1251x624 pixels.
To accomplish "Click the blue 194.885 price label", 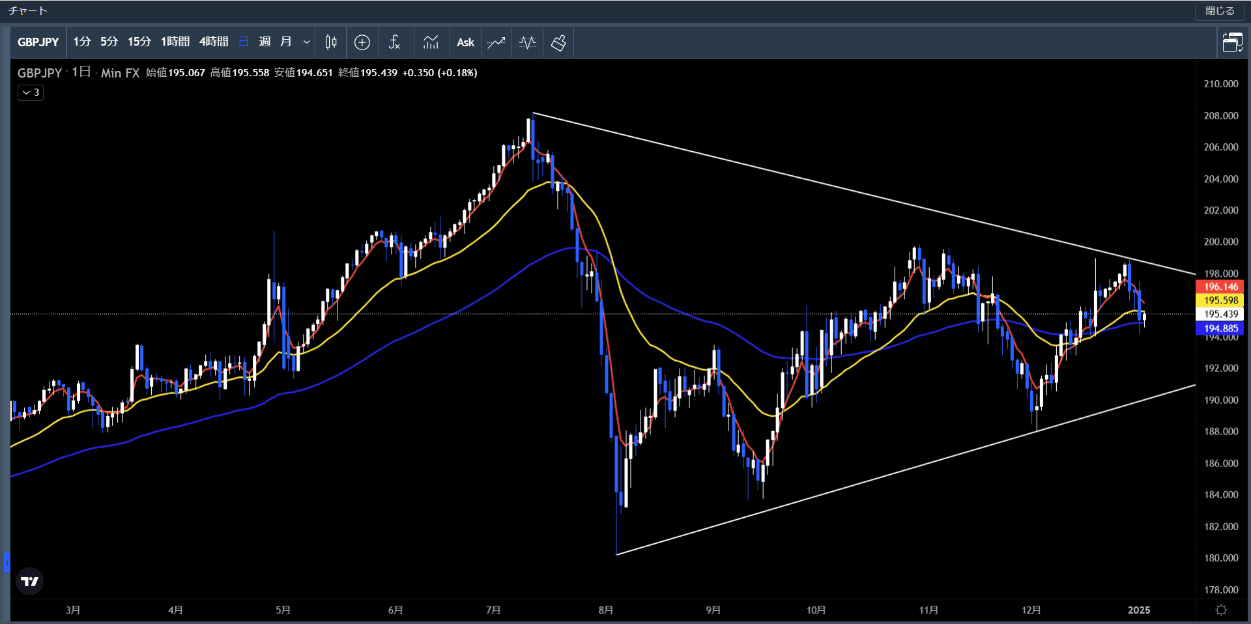I will (1220, 328).
